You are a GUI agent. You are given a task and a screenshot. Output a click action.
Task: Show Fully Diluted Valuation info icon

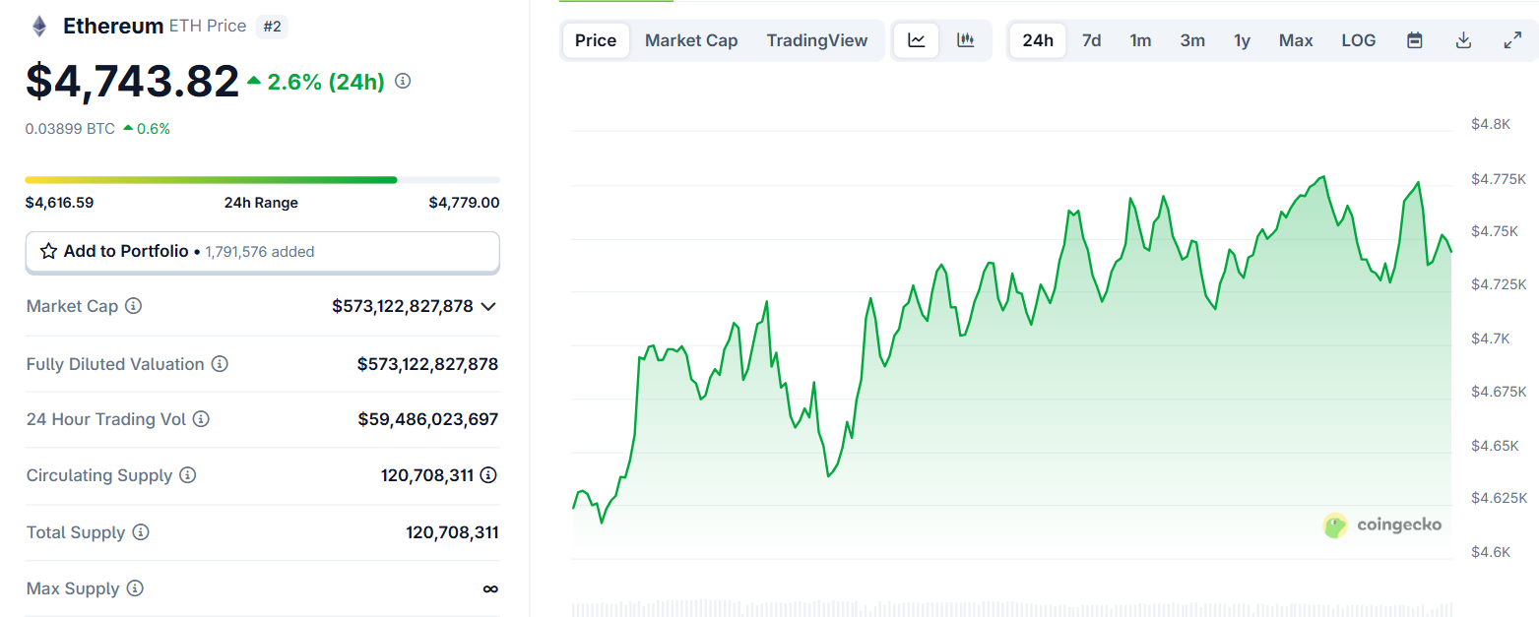pyautogui.click(x=220, y=364)
